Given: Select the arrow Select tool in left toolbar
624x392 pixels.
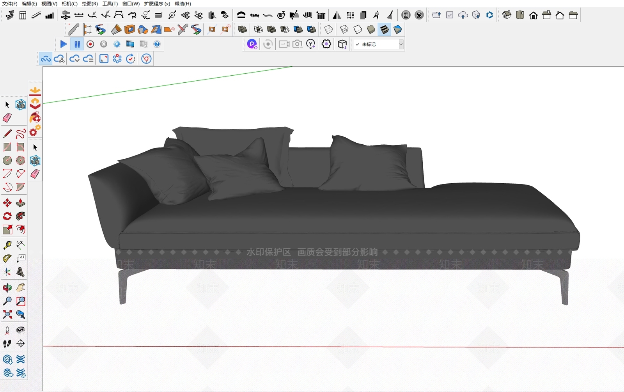Looking at the screenshot, I should 7,105.
